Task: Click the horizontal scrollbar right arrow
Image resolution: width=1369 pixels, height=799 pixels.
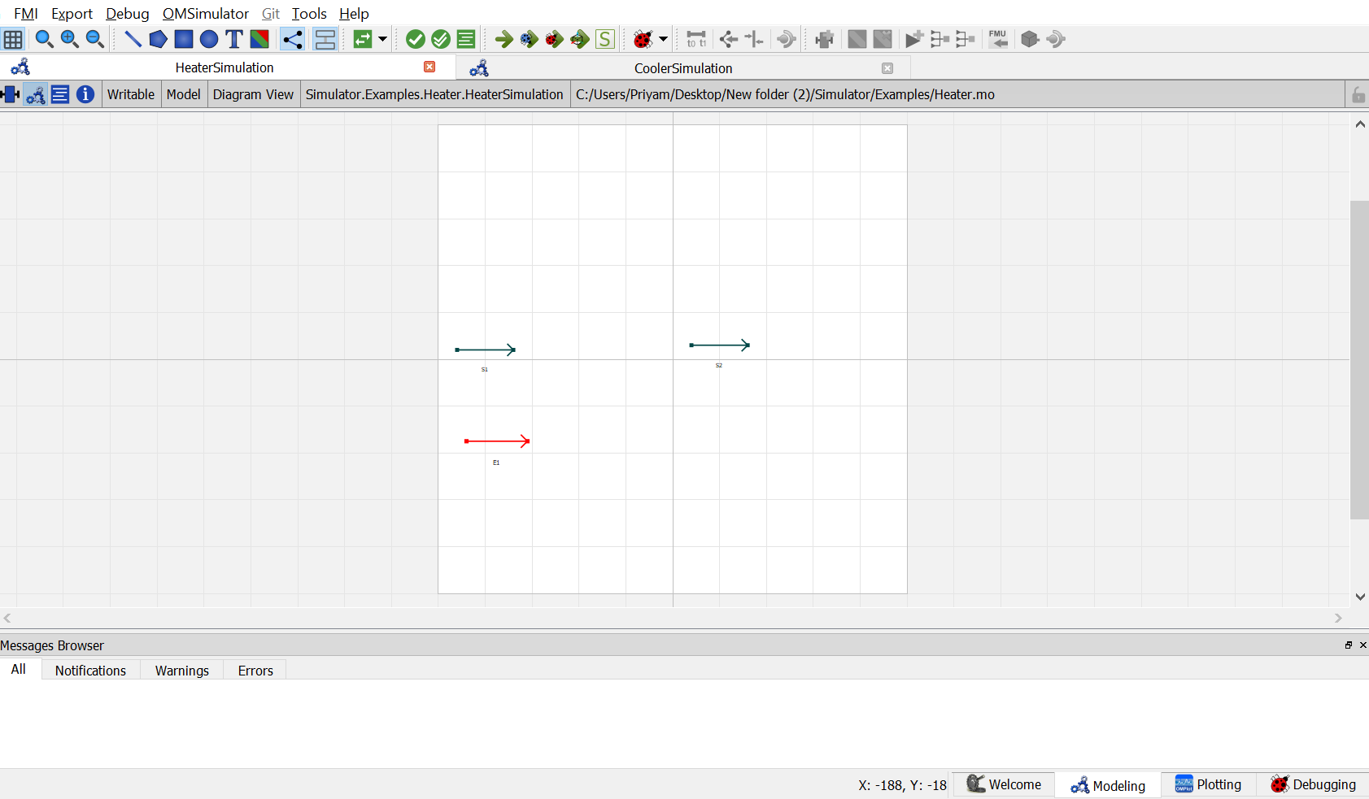Action: click(1338, 619)
